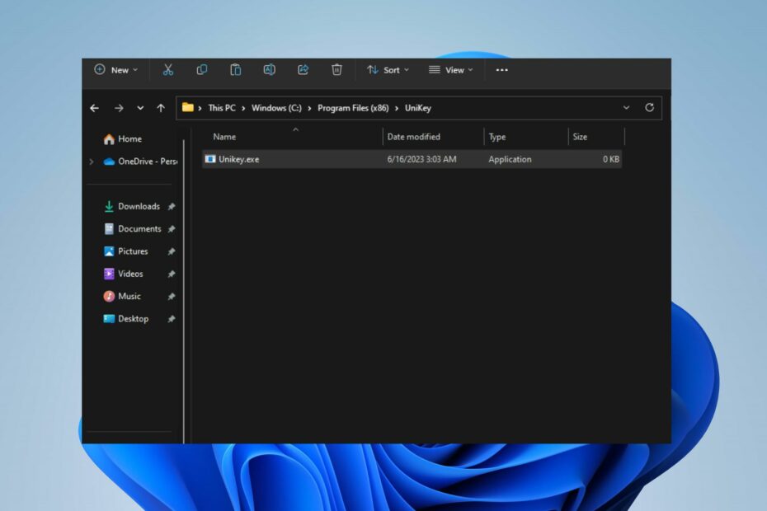The width and height of the screenshot is (767, 511).
Task: Navigate to Windows (C:) breadcrumb
Action: [x=276, y=108]
